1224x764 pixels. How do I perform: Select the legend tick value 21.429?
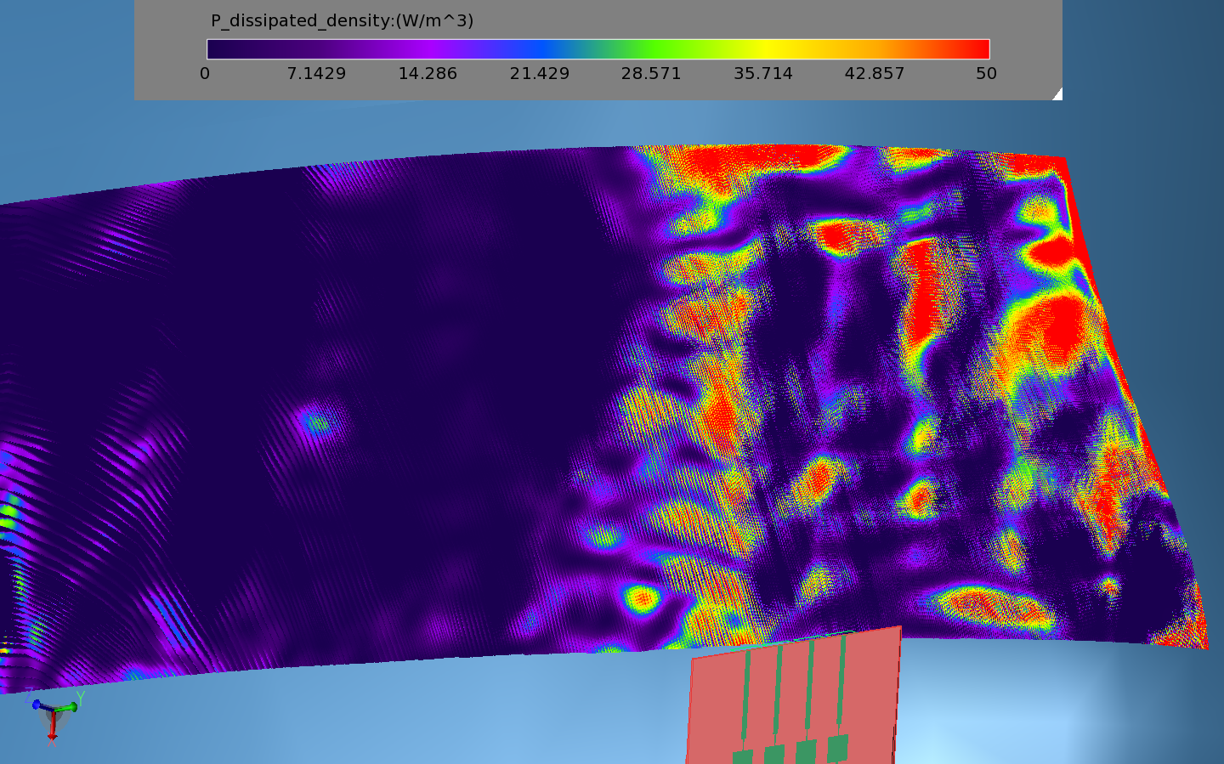(540, 74)
